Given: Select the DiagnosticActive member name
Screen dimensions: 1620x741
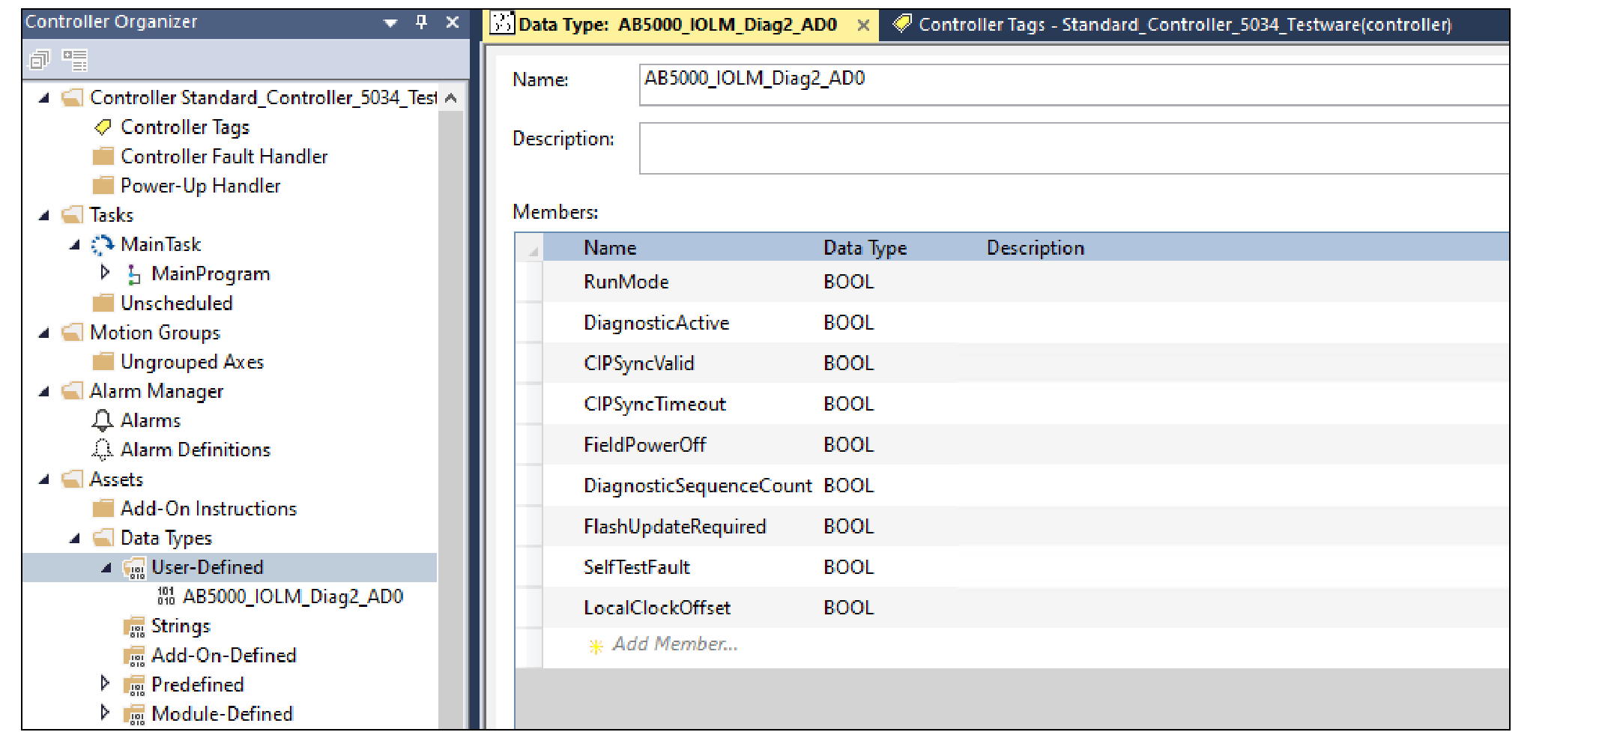Looking at the screenshot, I should 656,323.
